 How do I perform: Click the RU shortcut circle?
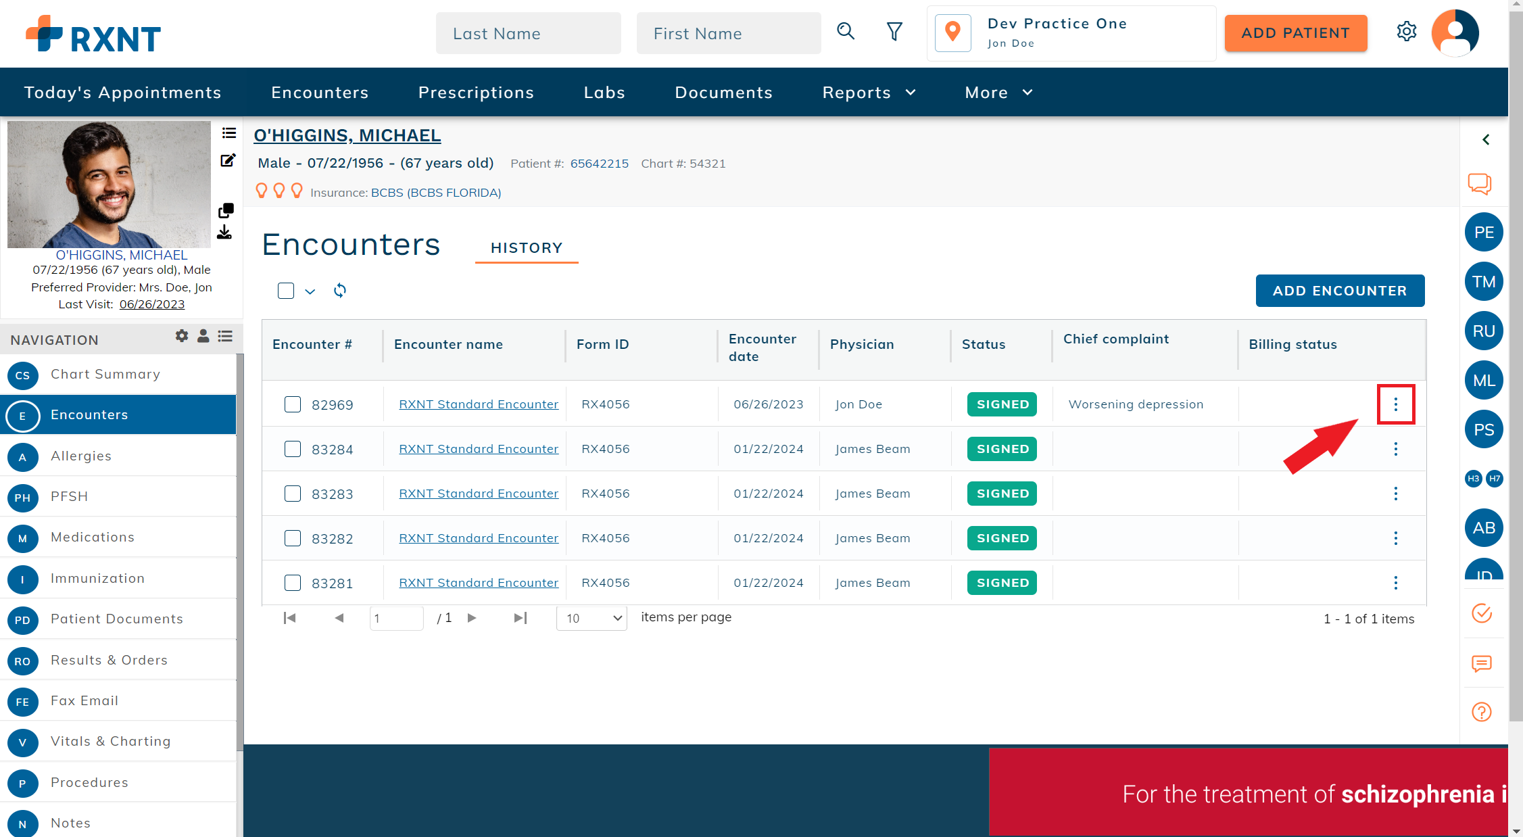(x=1484, y=331)
